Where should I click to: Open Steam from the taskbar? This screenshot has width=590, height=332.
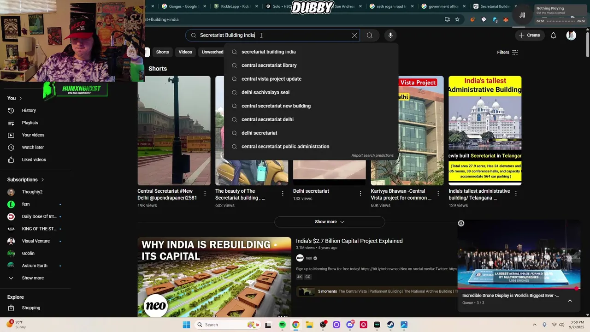(390, 325)
